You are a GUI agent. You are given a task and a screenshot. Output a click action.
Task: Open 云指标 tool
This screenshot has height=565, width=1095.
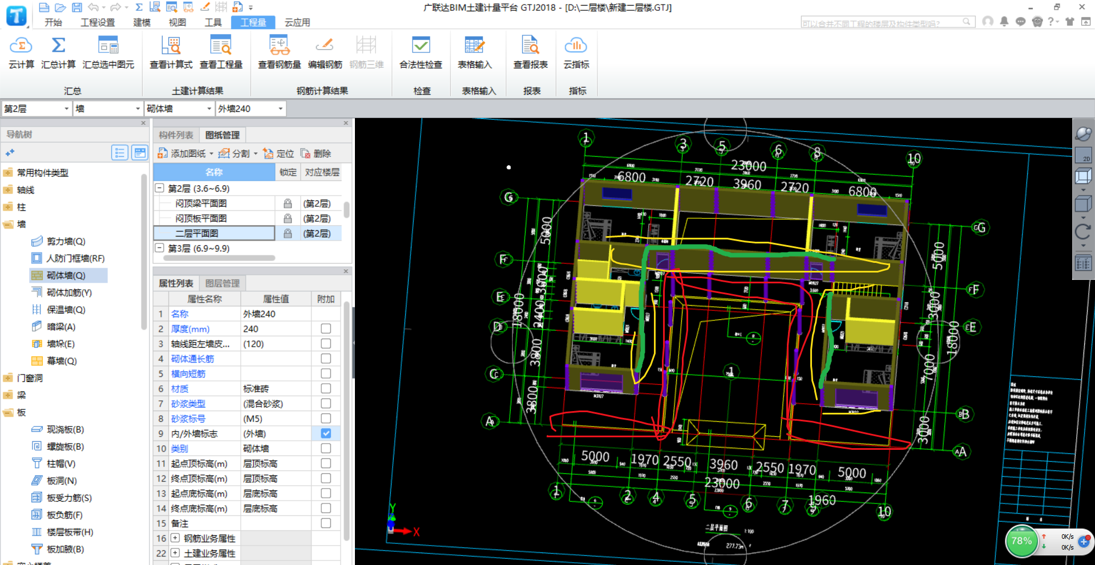[576, 52]
